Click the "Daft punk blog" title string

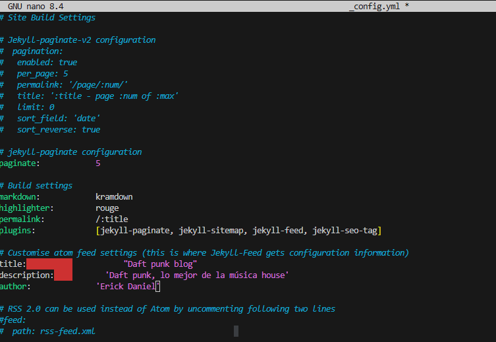[x=160, y=264]
